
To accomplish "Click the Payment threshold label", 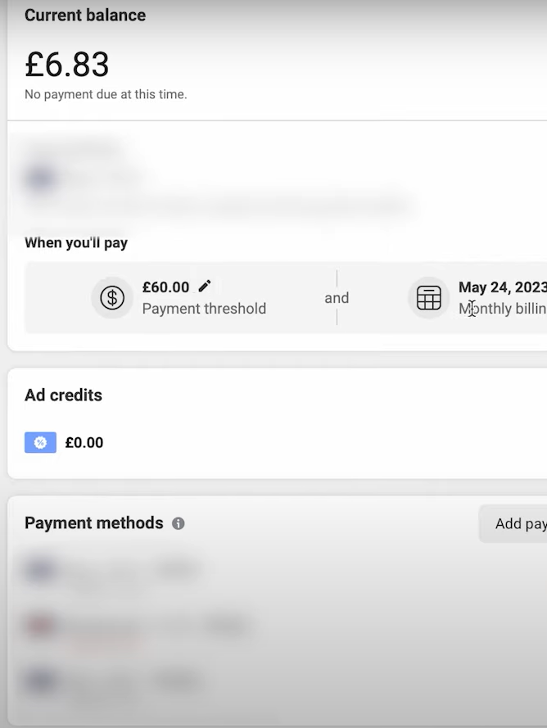I will coord(204,309).
